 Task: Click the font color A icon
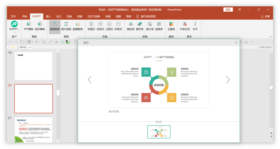[x=37, y=42]
